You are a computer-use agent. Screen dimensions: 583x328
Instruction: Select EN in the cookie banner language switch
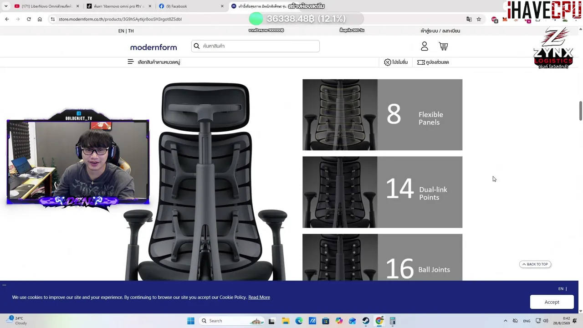(x=561, y=289)
